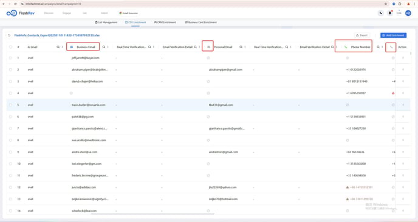Search the Phone Number column

pos(378,47)
